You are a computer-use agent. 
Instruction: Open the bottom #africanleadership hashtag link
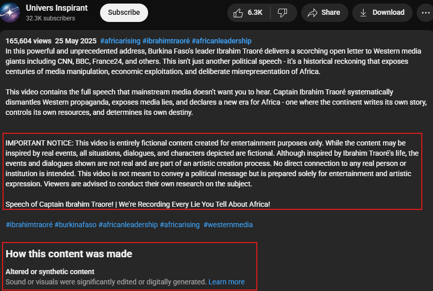(128, 225)
